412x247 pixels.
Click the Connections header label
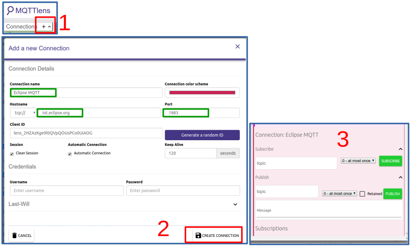point(21,27)
